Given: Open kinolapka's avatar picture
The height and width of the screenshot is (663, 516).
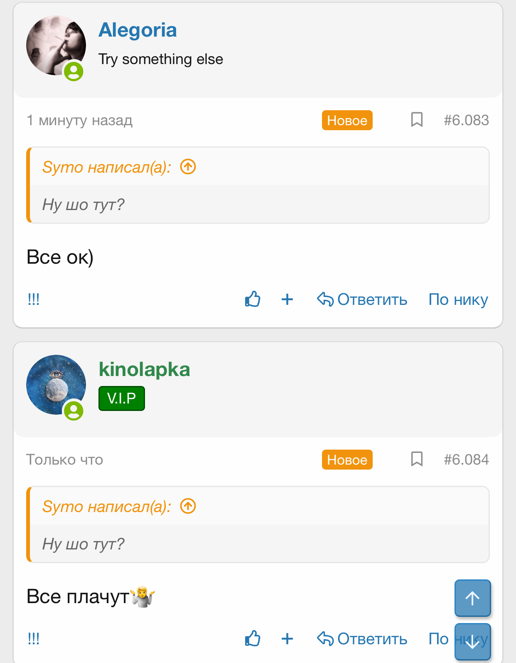Looking at the screenshot, I should pyautogui.click(x=56, y=385).
